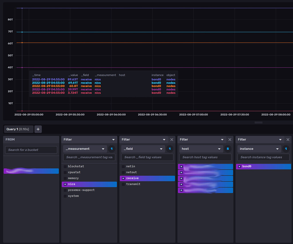The image size is (293, 244).
Task: Remove the instance filter using its X icon
Action: [288, 139]
